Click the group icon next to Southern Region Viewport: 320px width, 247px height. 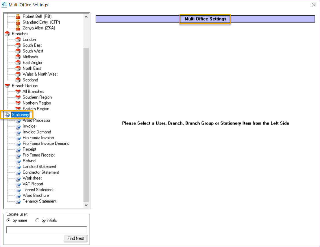click(x=18, y=97)
